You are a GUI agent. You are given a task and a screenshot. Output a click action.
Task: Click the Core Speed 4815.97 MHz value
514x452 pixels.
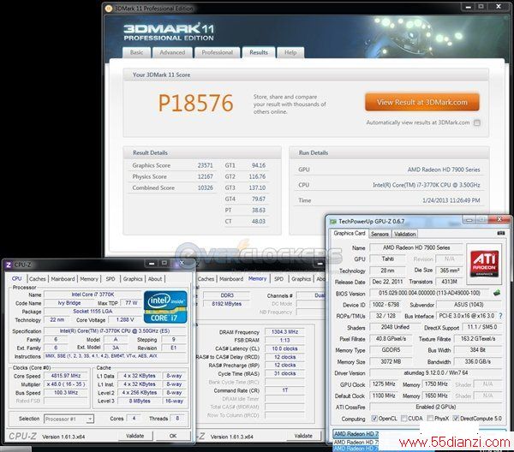(66, 376)
